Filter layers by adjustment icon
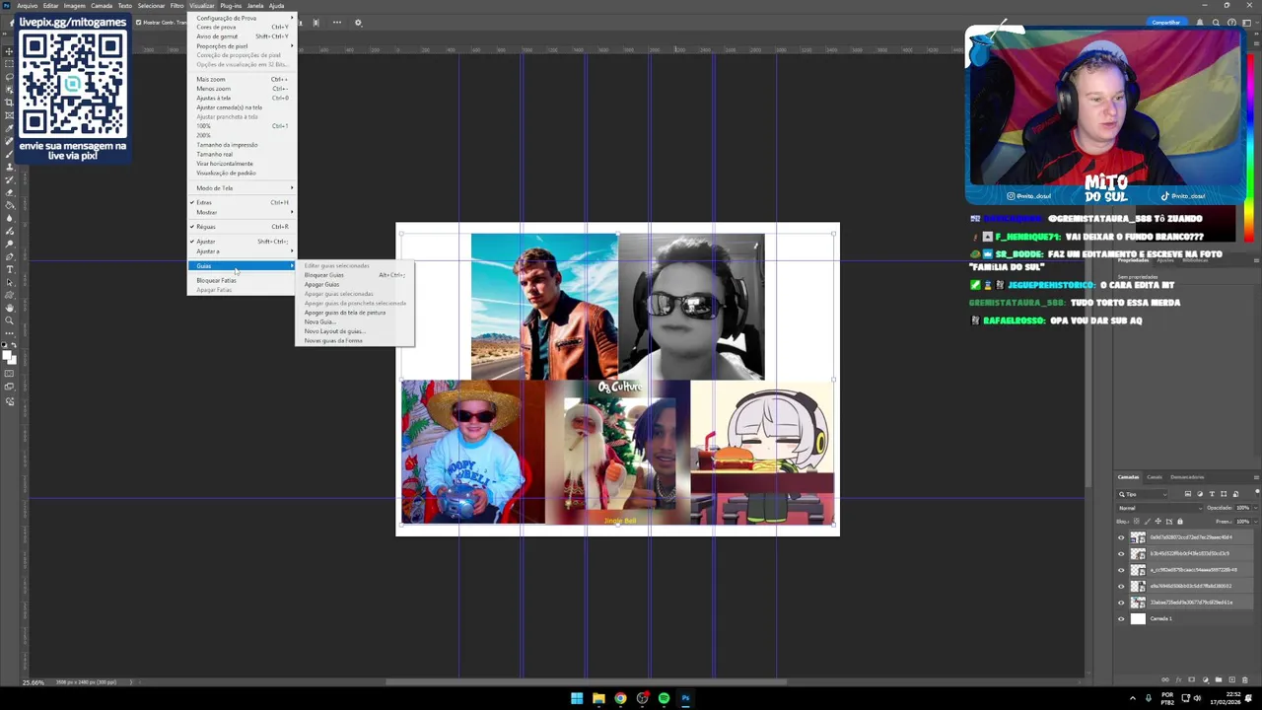Screen dimensions: 1262x710 pyautogui.click(x=1200, y=494)
